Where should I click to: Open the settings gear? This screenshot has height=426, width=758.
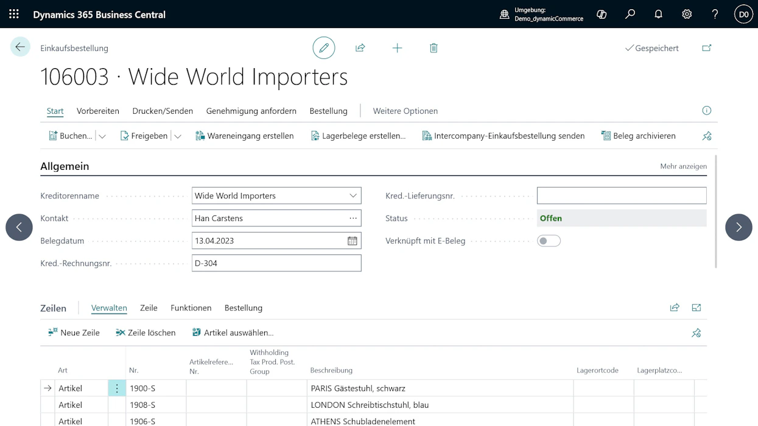click(687, 14)
